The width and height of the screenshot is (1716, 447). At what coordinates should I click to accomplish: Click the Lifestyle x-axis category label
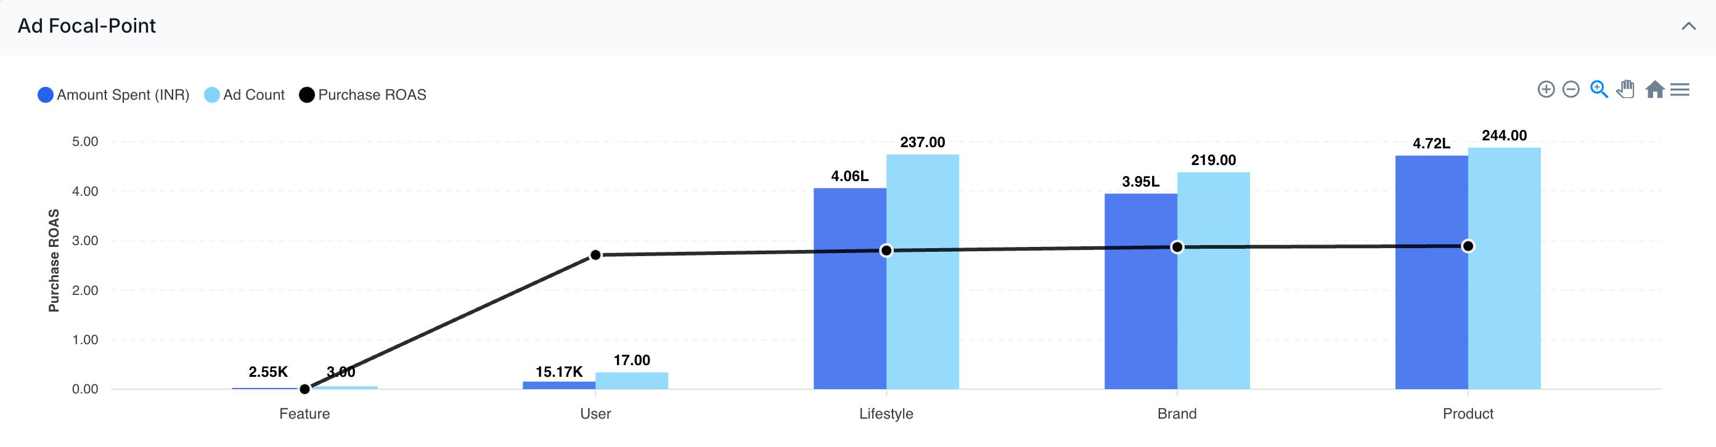(x=886, y=414)
